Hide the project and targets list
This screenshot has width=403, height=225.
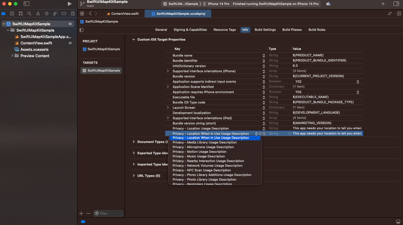click(x=82, y=30)
